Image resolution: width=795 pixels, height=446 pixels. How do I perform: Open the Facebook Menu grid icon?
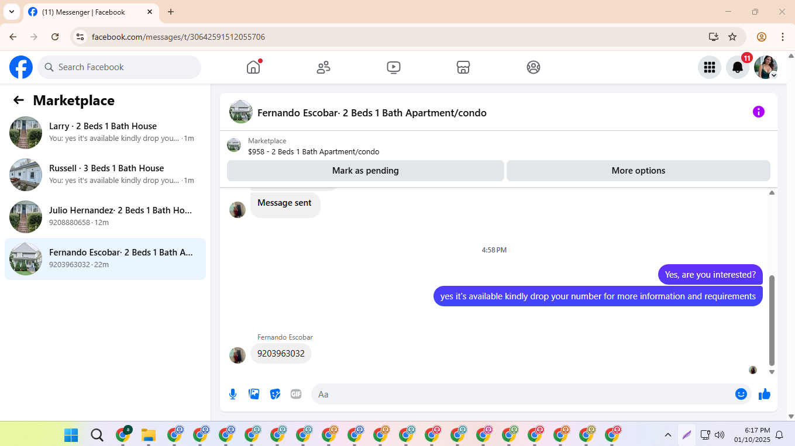(x=710, y=67)
